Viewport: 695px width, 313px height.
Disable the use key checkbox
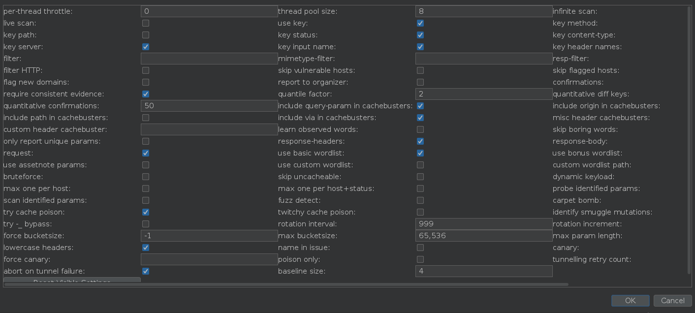click(420, 23)
